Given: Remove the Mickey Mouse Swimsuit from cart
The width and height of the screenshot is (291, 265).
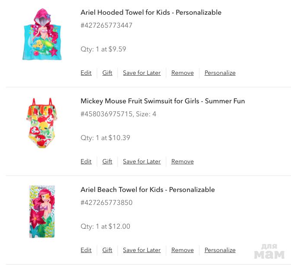Looking at the screenshot, I should click(182, 161).
